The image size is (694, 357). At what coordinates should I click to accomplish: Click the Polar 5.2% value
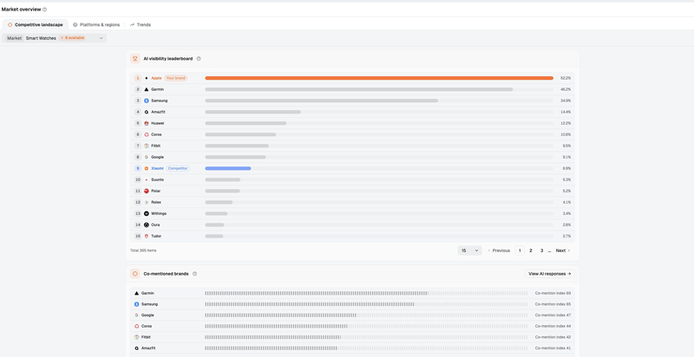coord(566,191)
